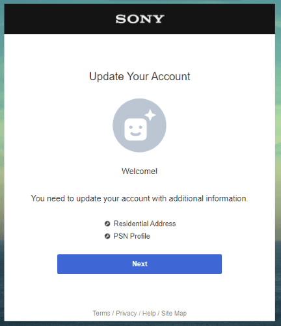This screenshot has width=281, height=326.
Task: Open the Site Map link
Action: [174, 313]
